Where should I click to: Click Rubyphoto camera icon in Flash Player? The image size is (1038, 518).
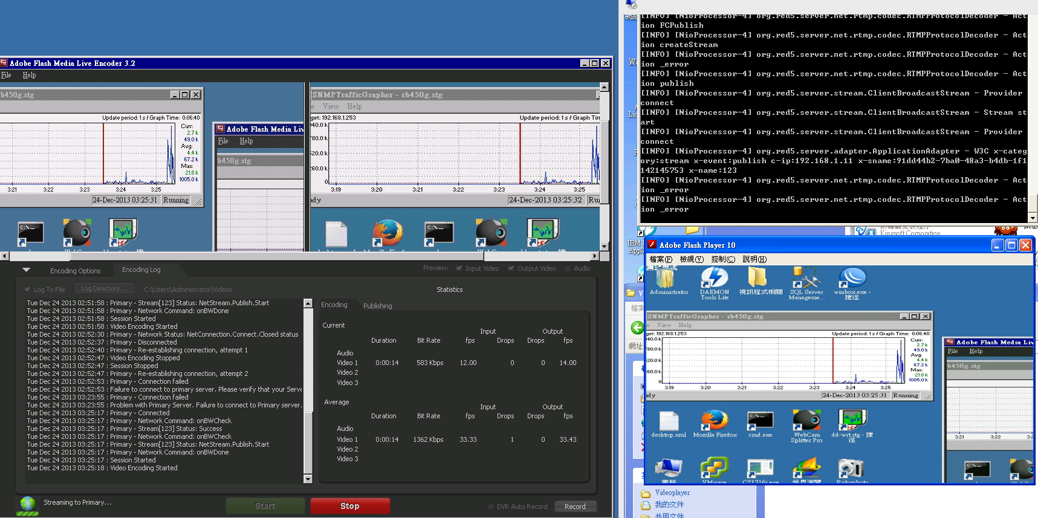851,468
